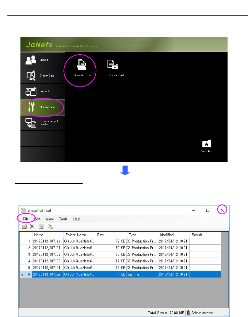This screenshot has height=317, width=248.
Task: Click the Administrator status text
Action: pos(202,313)
